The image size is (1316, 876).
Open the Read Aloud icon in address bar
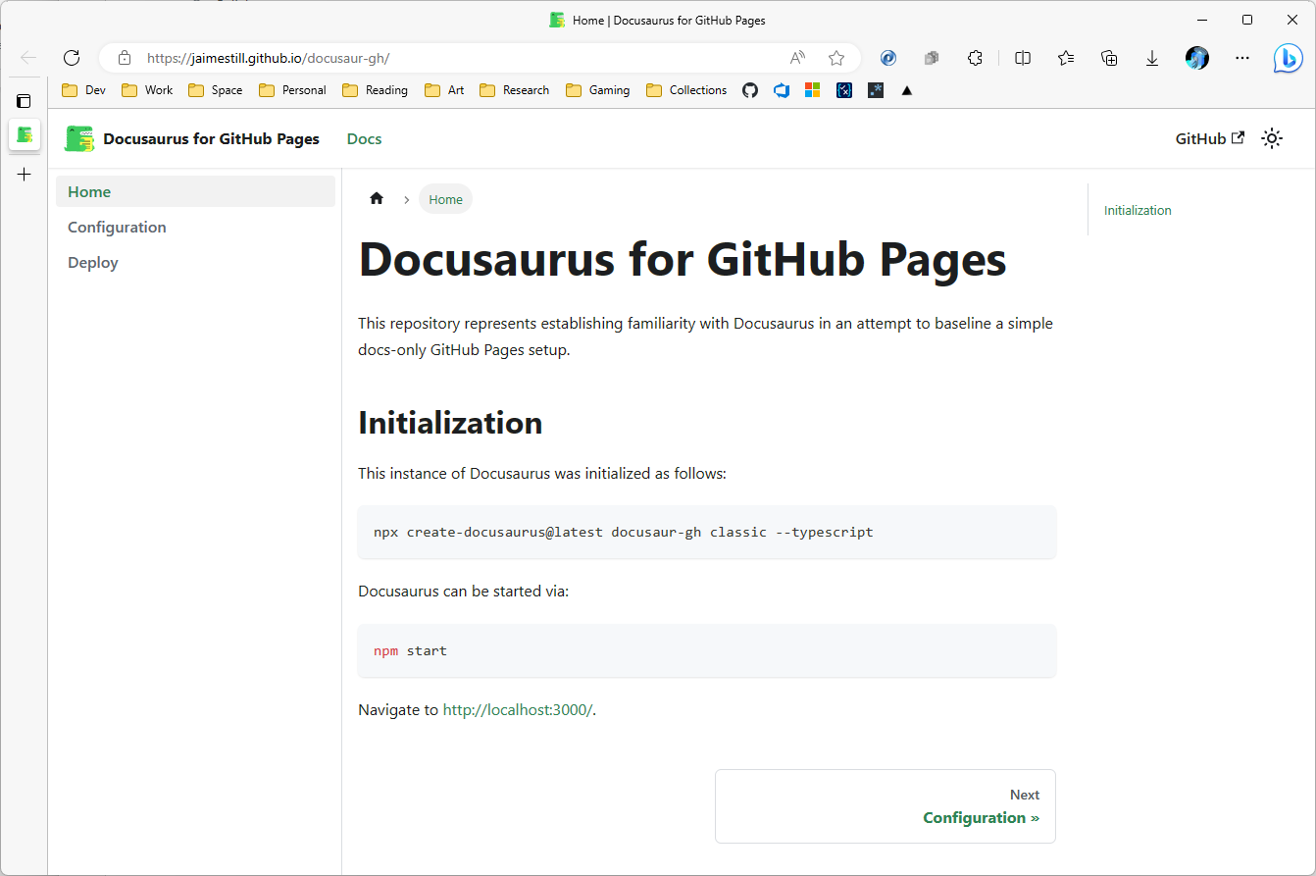pos(798,58)
